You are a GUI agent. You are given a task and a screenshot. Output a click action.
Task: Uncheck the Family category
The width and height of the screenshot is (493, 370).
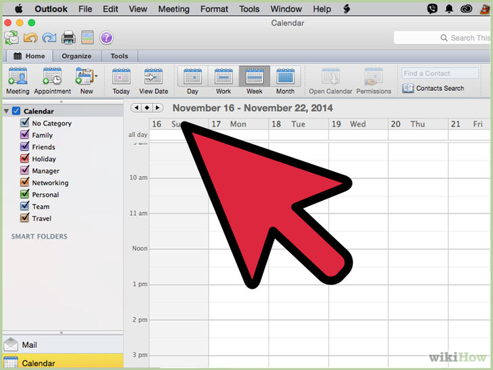[24, 134]
